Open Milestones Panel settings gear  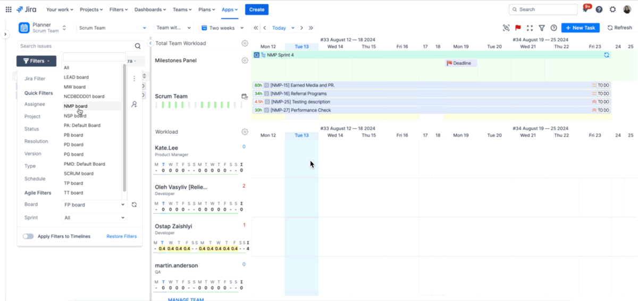(245, 61)
